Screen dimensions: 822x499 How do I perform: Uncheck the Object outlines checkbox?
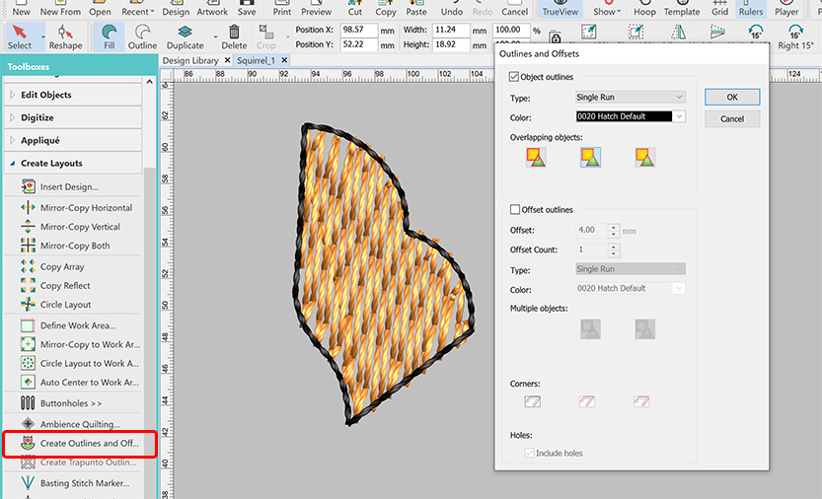click(514, 77)
